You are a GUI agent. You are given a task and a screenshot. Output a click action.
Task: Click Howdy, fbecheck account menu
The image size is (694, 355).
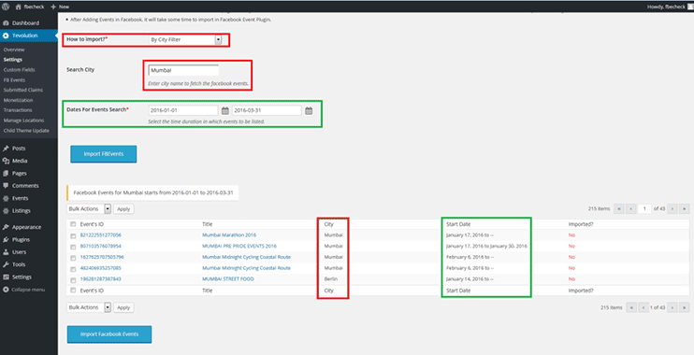click(666, 7)
